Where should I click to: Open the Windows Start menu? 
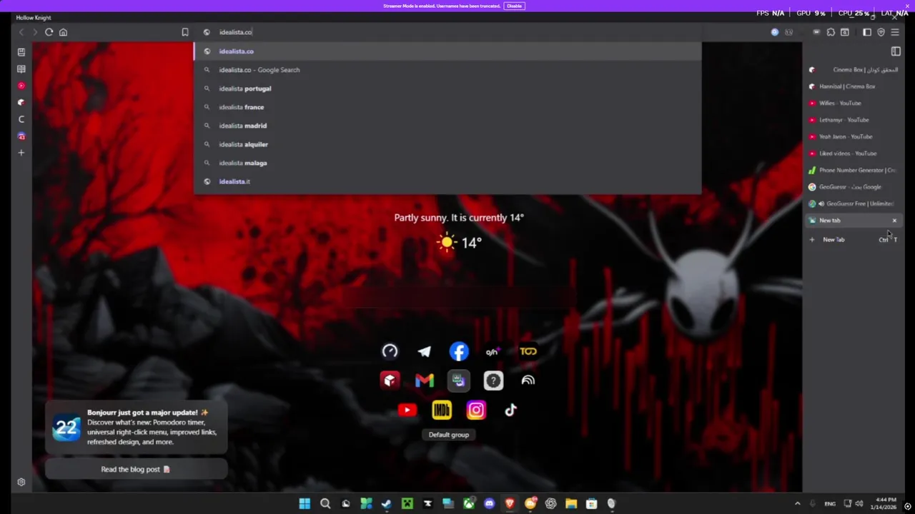[x=305, y=503]
